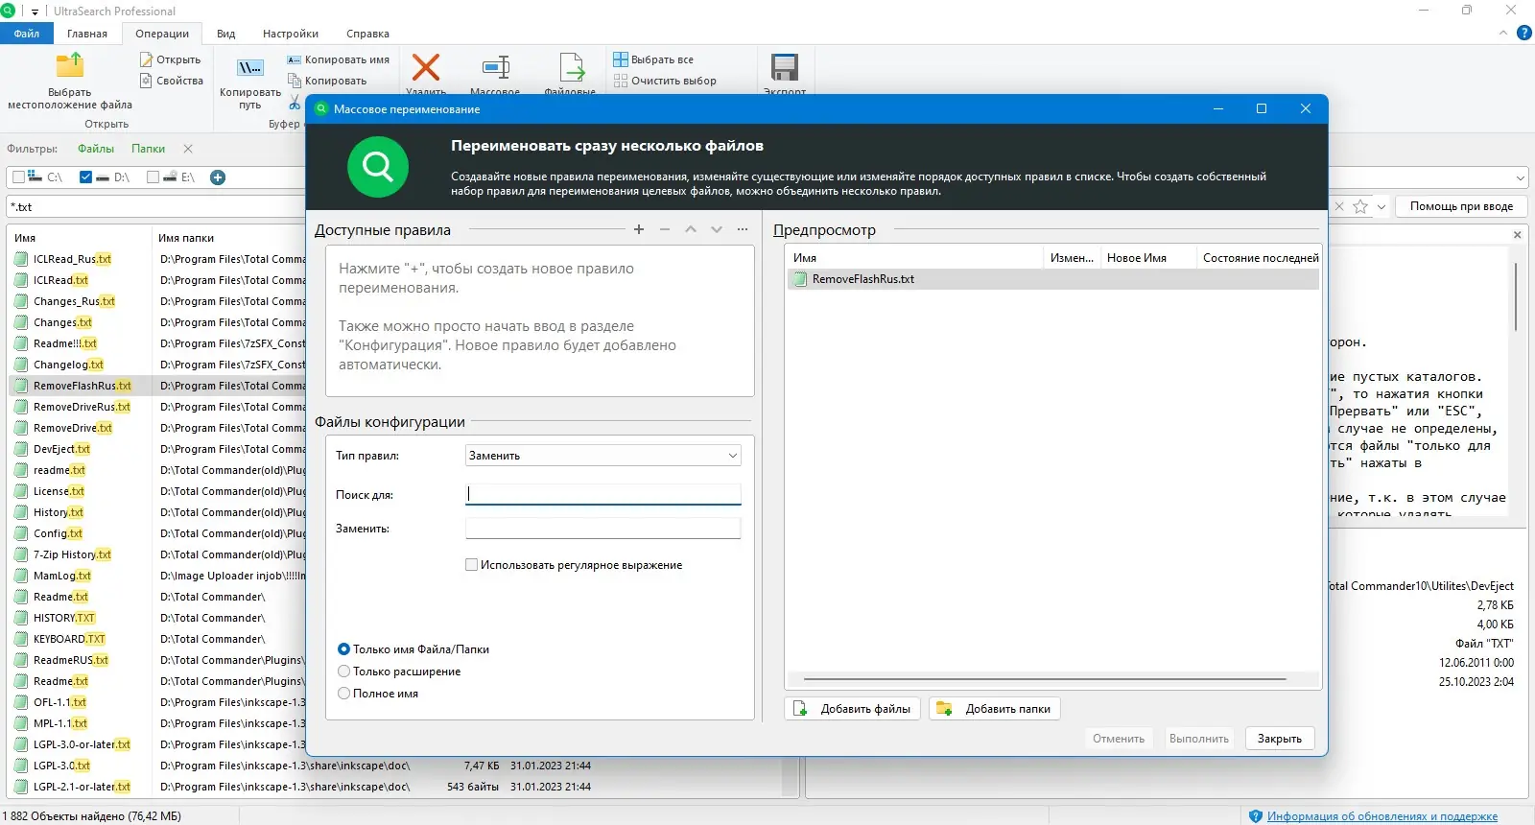Click Открыть in the ribbon
1535x825 pixels.
point(171,59)
